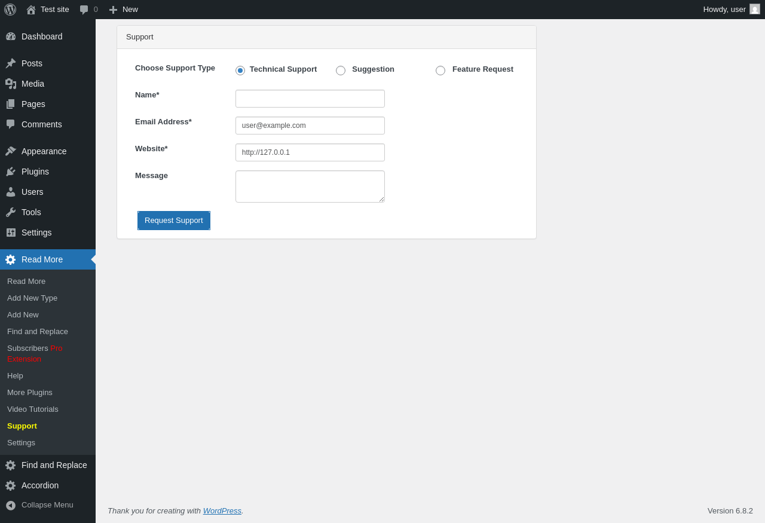The width and height of the screenshot is (765, 523).
Task: Click the Find and Replace gear icon
Action: click(x=11, y=465)
